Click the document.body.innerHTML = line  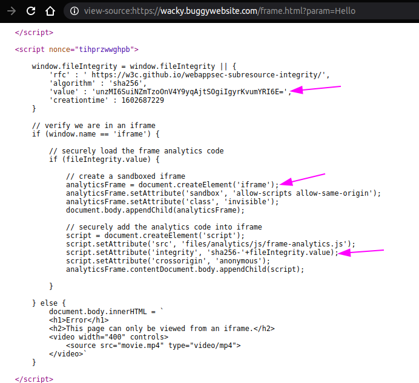(106, 312)
